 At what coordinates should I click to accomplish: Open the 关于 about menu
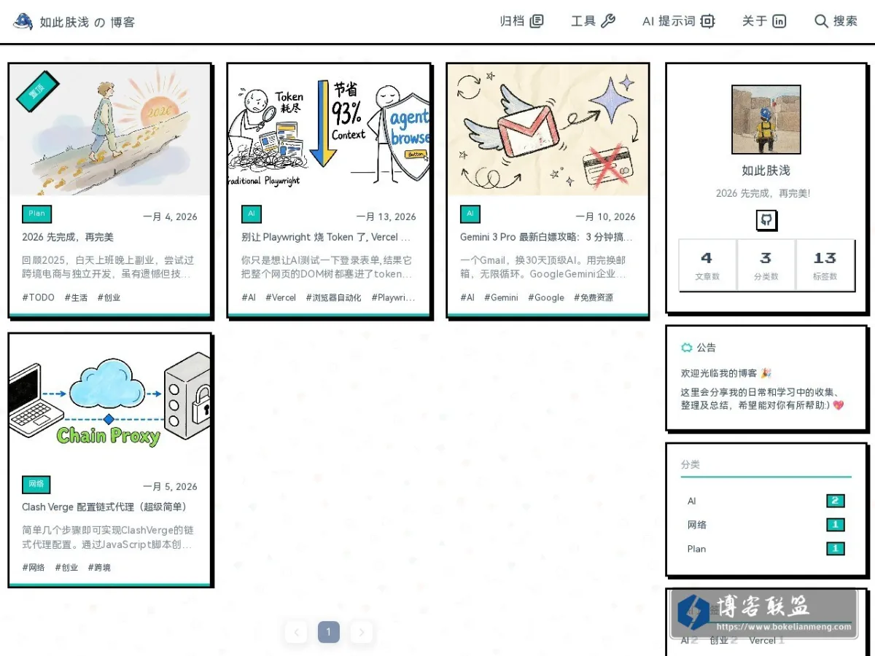click(x=764, y=21)
